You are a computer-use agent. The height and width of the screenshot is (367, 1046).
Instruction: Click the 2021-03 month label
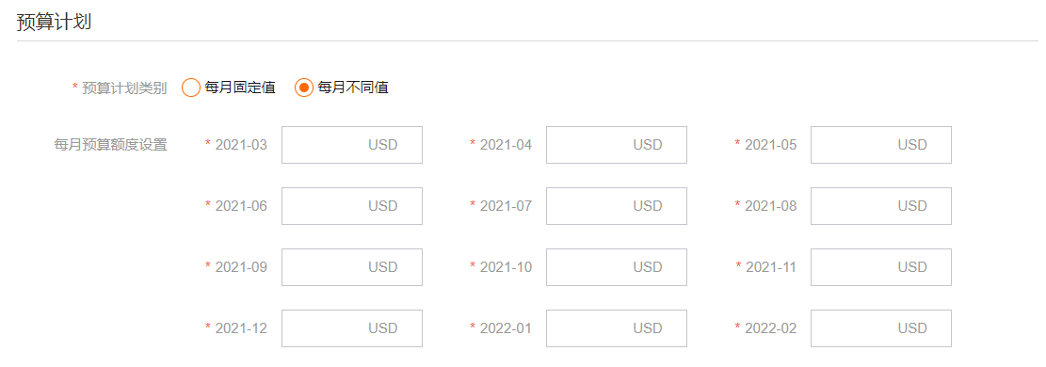(241, 145)
